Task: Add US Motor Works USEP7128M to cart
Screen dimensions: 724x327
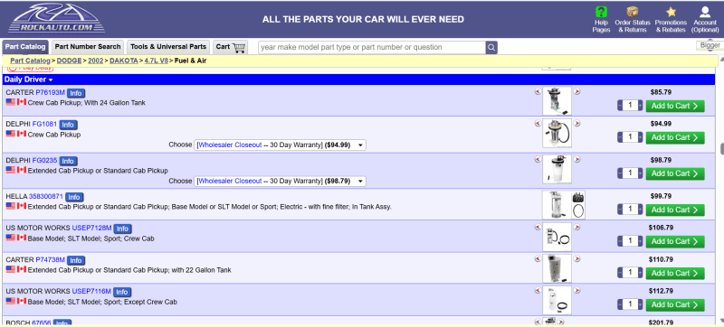Action: pyautogui.click(x=675, y=241)
